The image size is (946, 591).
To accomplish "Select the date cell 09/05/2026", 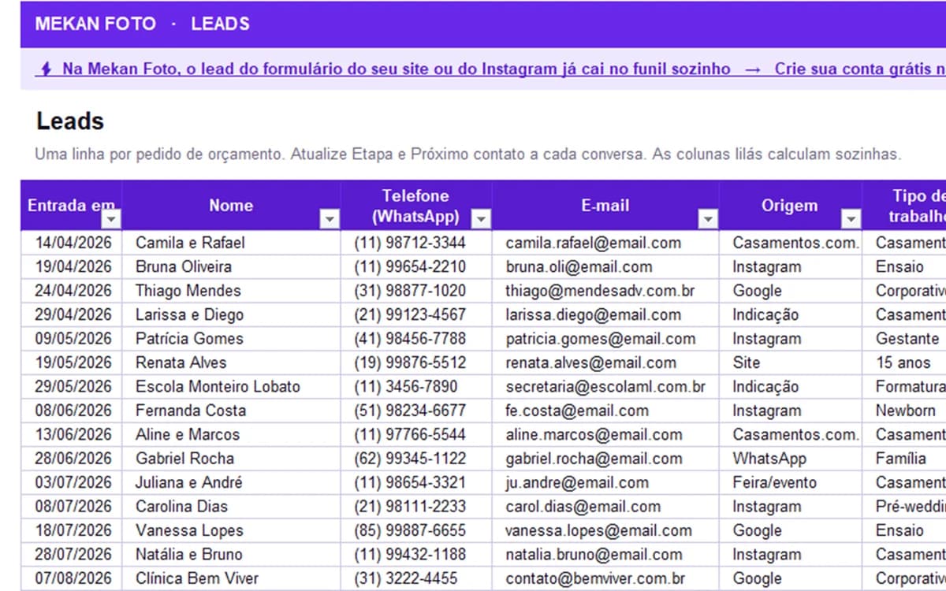I will tap(72, 339).
